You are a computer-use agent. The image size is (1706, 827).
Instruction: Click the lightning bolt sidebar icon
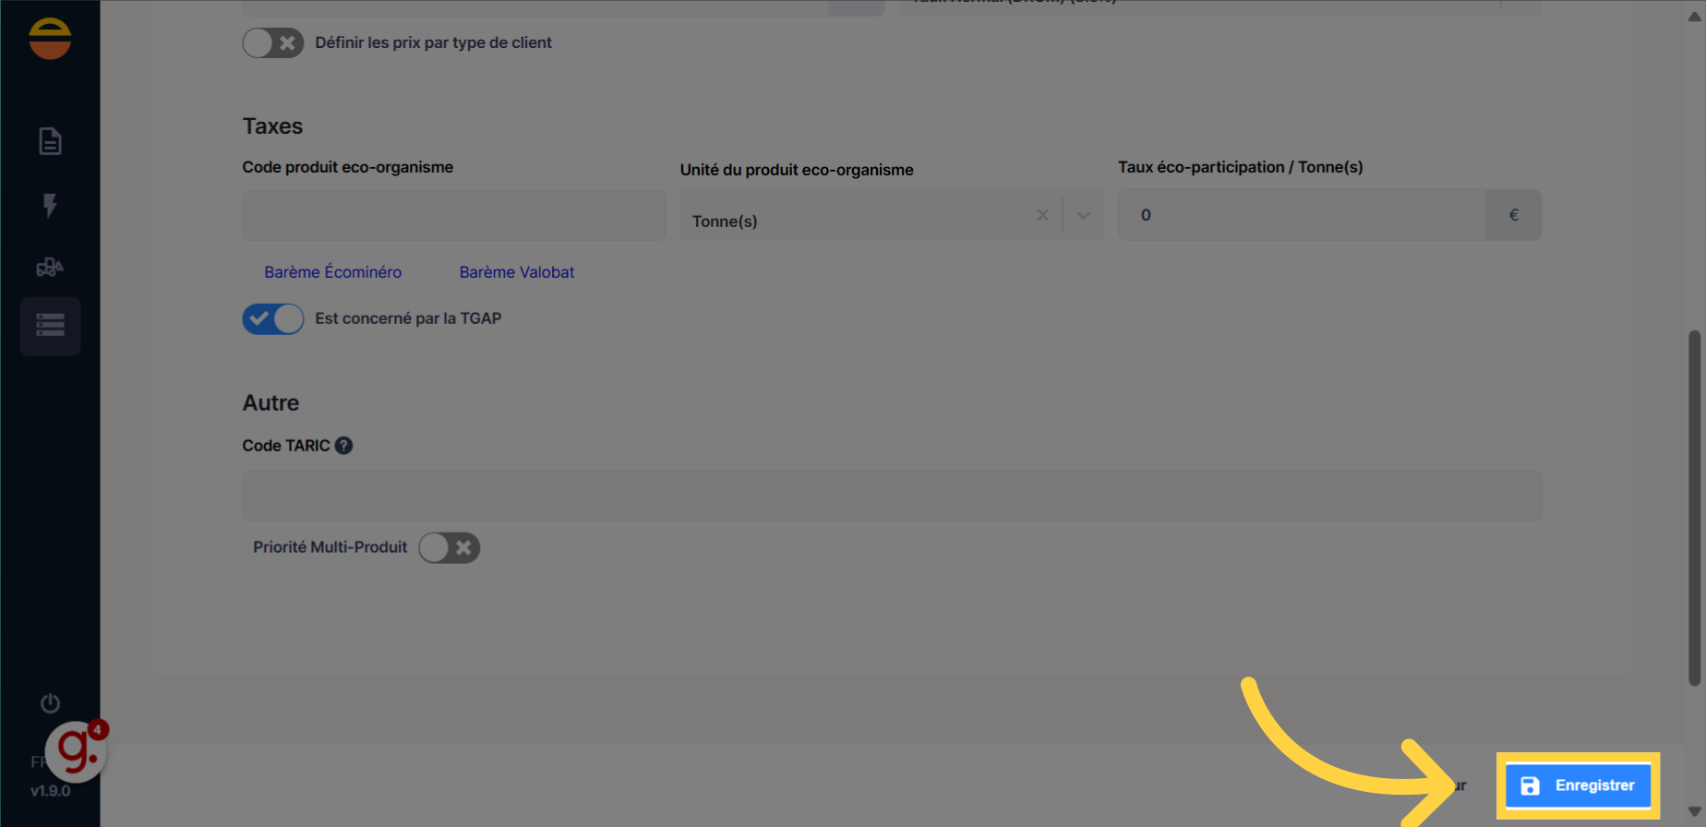pos(50,205)
